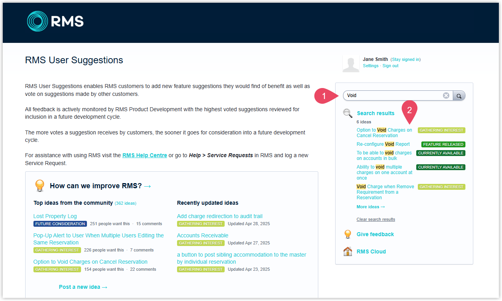Click CURRENTLY AVAILABLE badge for void charges in bulk

tap(441, 153)
